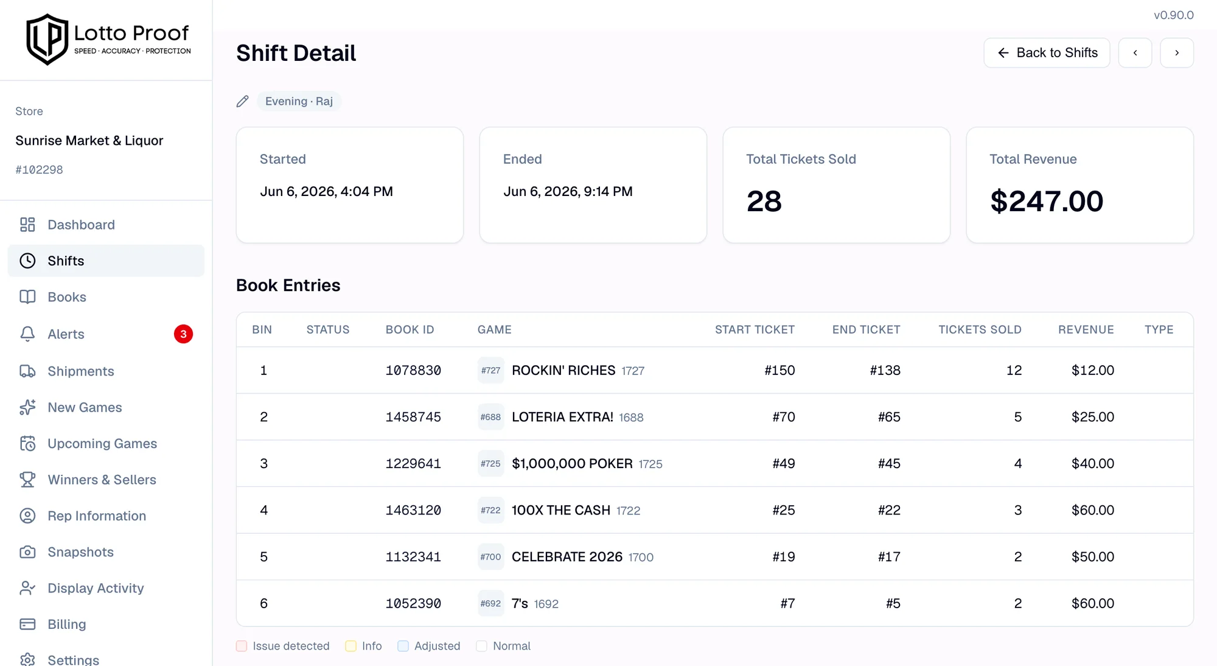Click the Normal legend swatch
Viewport: 1217px width, 666px height.
click(481, 646)
